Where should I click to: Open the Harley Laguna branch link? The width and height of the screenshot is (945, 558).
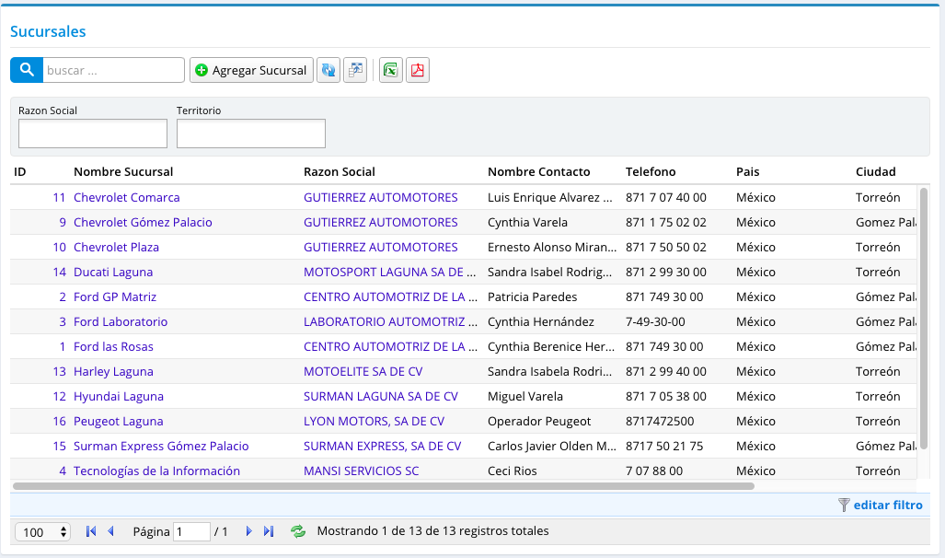tap(113, 372)
